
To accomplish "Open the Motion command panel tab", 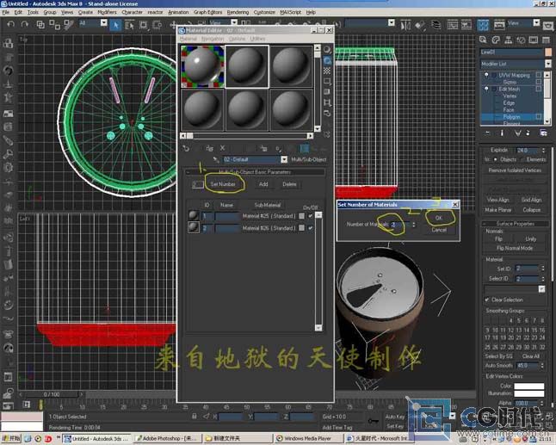I will [521, 40].
